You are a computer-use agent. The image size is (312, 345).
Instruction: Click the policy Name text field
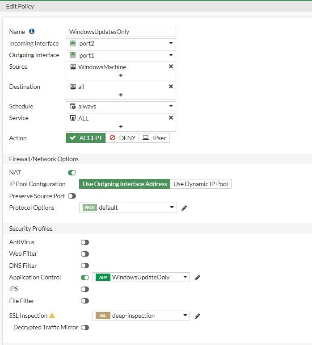coord(121,32)
